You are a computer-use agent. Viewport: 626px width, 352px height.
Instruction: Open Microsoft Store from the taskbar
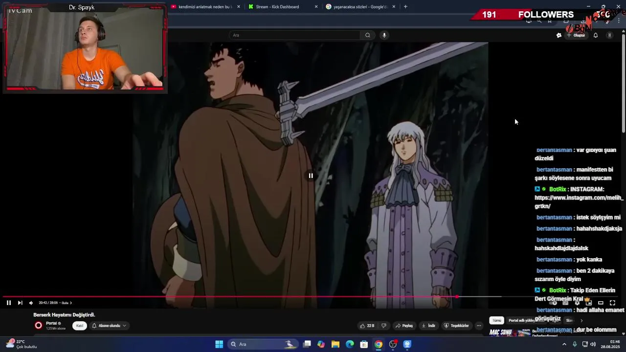click(364, 344)
